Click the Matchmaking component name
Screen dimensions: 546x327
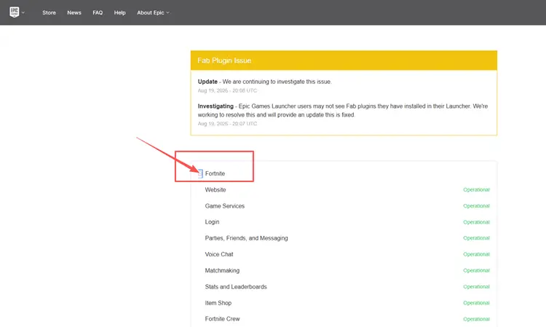click(222, 271)
